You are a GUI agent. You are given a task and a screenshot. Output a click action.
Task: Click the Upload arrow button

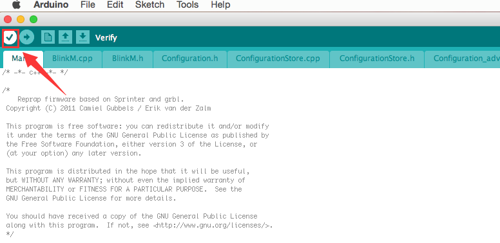click(27, 37)
